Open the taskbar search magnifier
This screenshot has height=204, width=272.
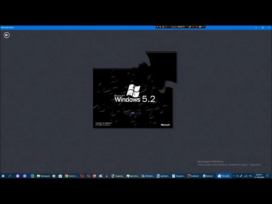[x=10, y=176]
